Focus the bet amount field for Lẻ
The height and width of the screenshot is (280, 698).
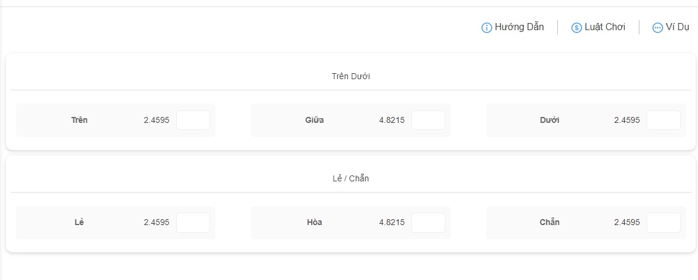point(193,222)
